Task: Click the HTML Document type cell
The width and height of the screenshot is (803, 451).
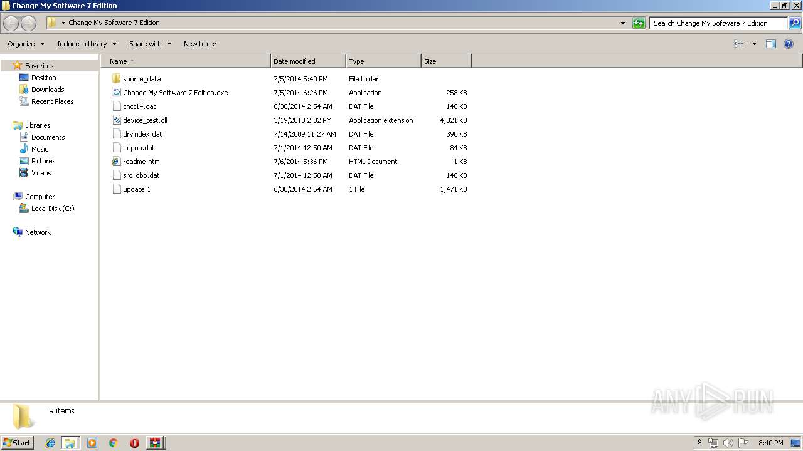Action: pos(373,162)
